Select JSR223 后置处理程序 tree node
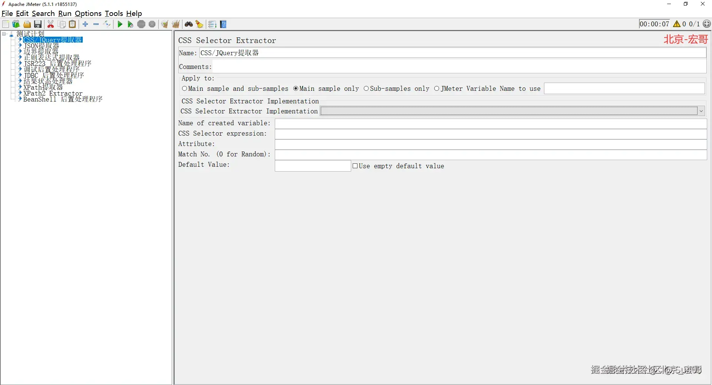The width and height of the screenshot is (712, 385). (x=57, y=64)
